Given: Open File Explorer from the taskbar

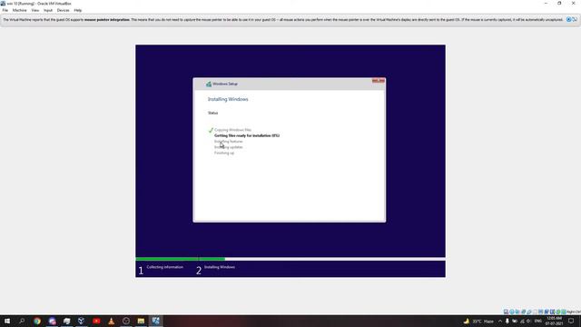Looking at the screenshot, I should 141,321.
